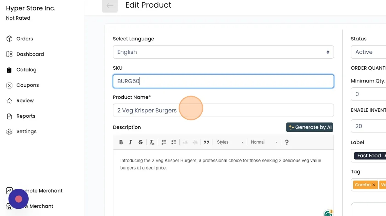This screenshot has width=386, height=216.
Task: Open the Select Language dropdown
Action: point(223,52)
